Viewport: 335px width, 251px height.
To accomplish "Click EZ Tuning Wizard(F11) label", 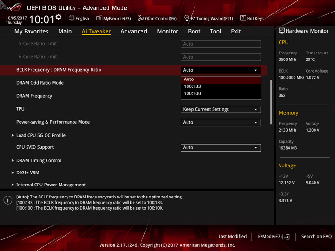I will (212, 19).
